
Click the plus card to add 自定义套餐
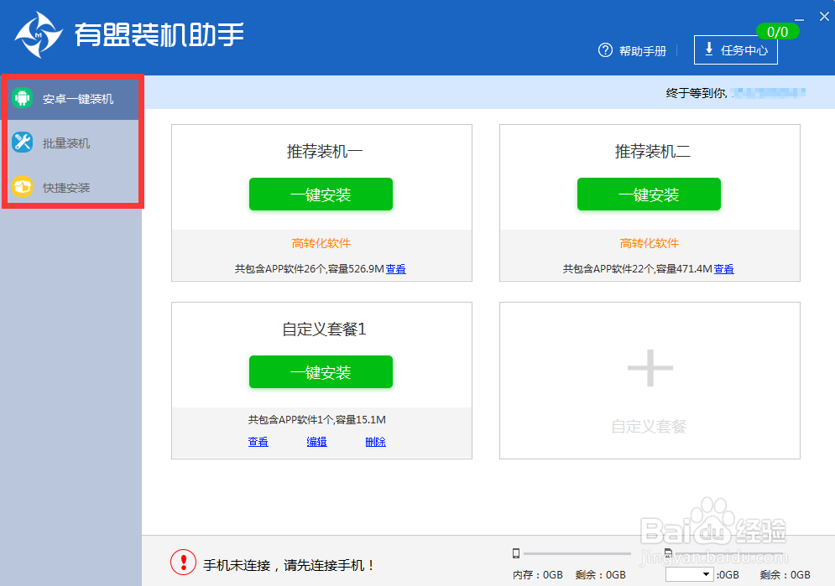[x=649, y=366]
